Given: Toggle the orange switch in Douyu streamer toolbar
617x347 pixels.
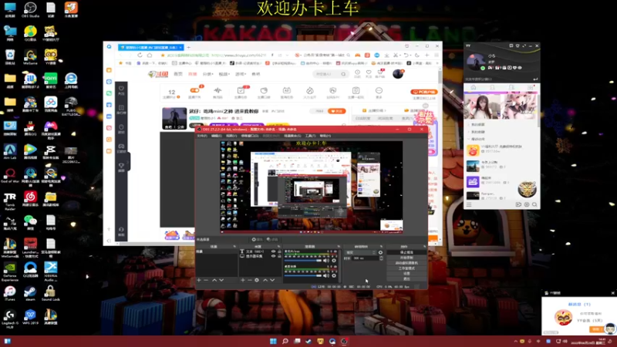Looking at the screenshot, I should pyautogui.click(x=195, y=90).
